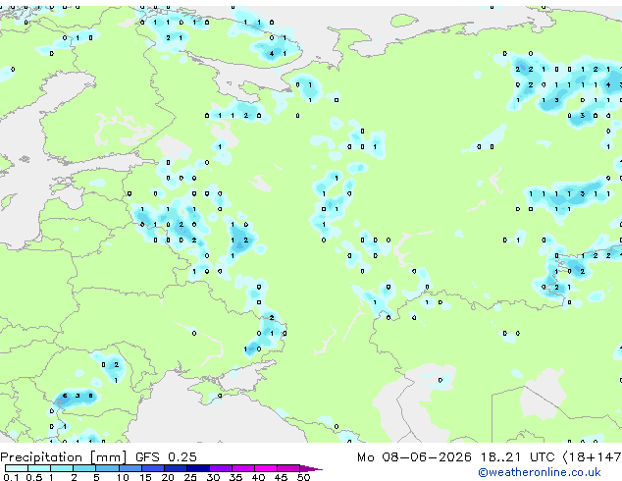The width and height of the screenshot is (622, 481).
Task: Click the 0.1 mm legend color swatch
Action: pos(17,468)
